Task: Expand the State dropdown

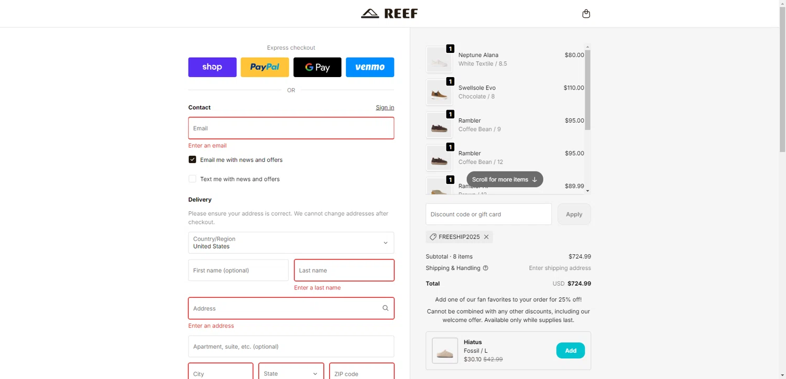Action: pos(291,373)
